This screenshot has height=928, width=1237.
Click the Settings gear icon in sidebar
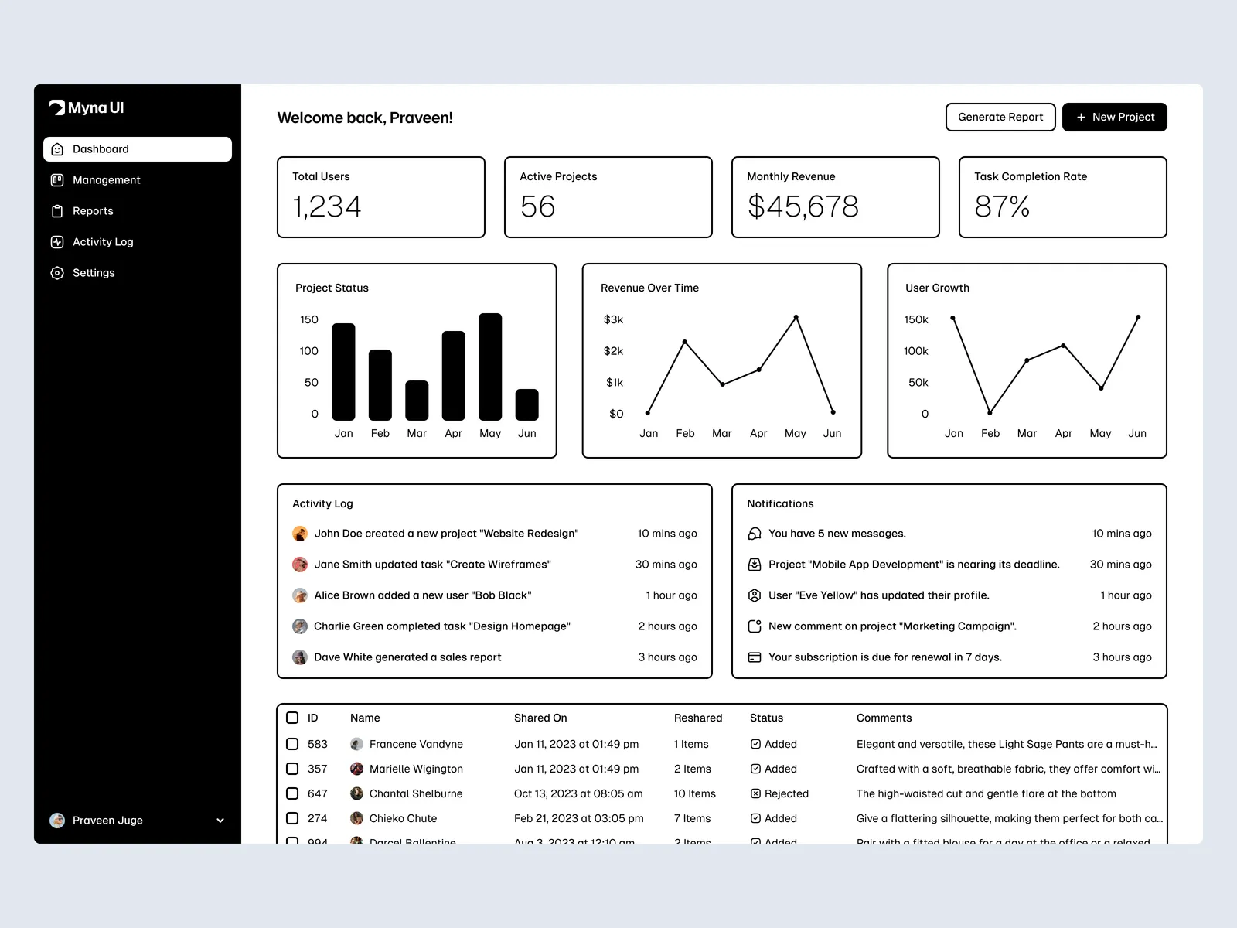click(x=57, y=273)
